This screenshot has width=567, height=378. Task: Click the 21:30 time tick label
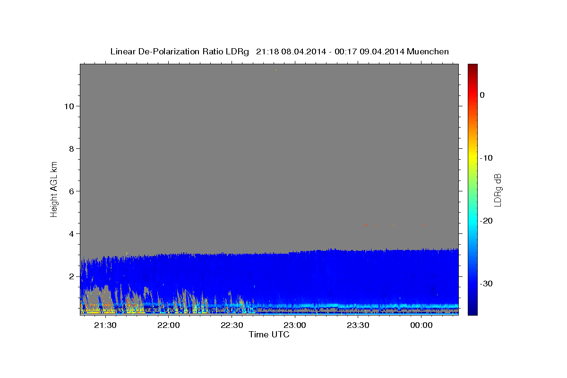105,325
